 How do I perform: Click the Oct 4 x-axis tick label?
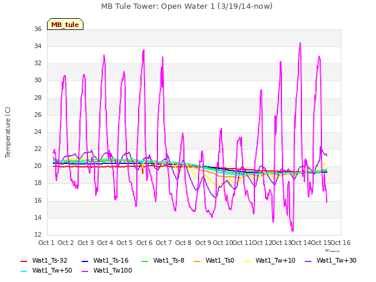[105, 243]
